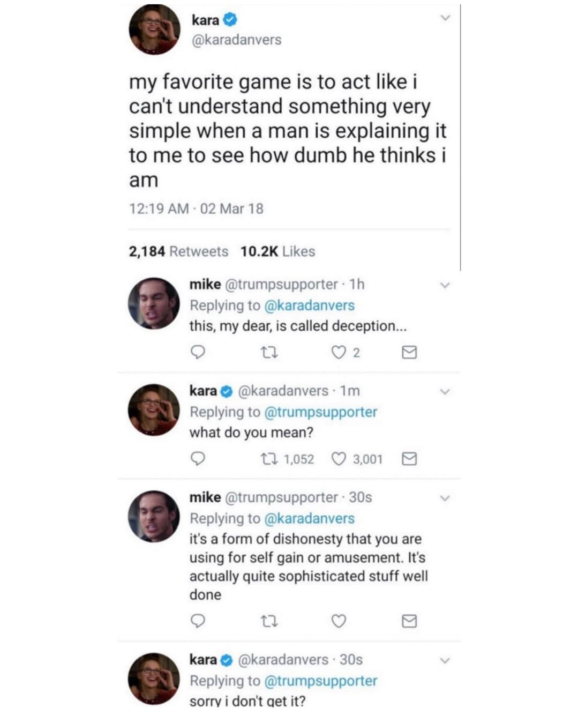Screen dimensions: 578x723
Task: Like mike's "this, my dear" reply
Action: click(x=337, y=352)
